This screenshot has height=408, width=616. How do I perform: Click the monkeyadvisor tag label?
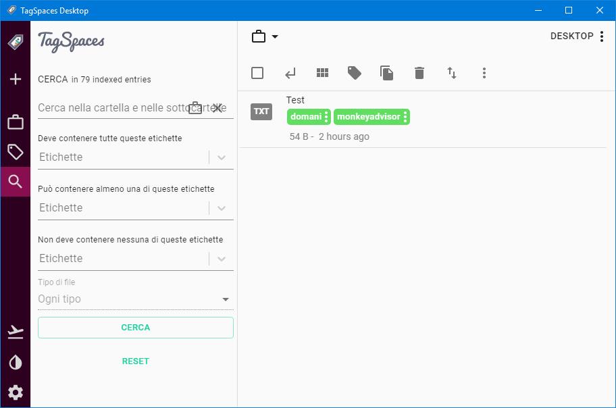[x=368, y=117]
